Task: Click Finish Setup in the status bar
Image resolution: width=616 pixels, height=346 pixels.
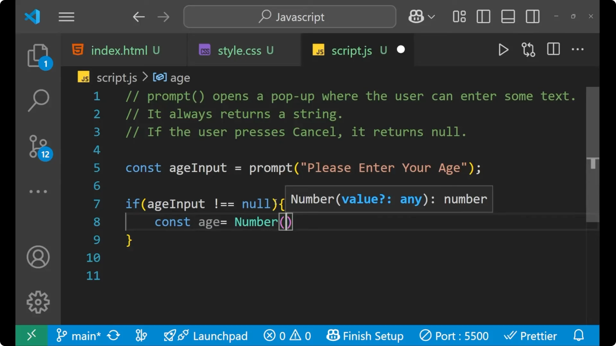Action: coord(365,335)
